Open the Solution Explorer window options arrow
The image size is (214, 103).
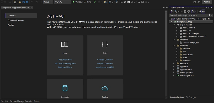(x=206, y=8)
